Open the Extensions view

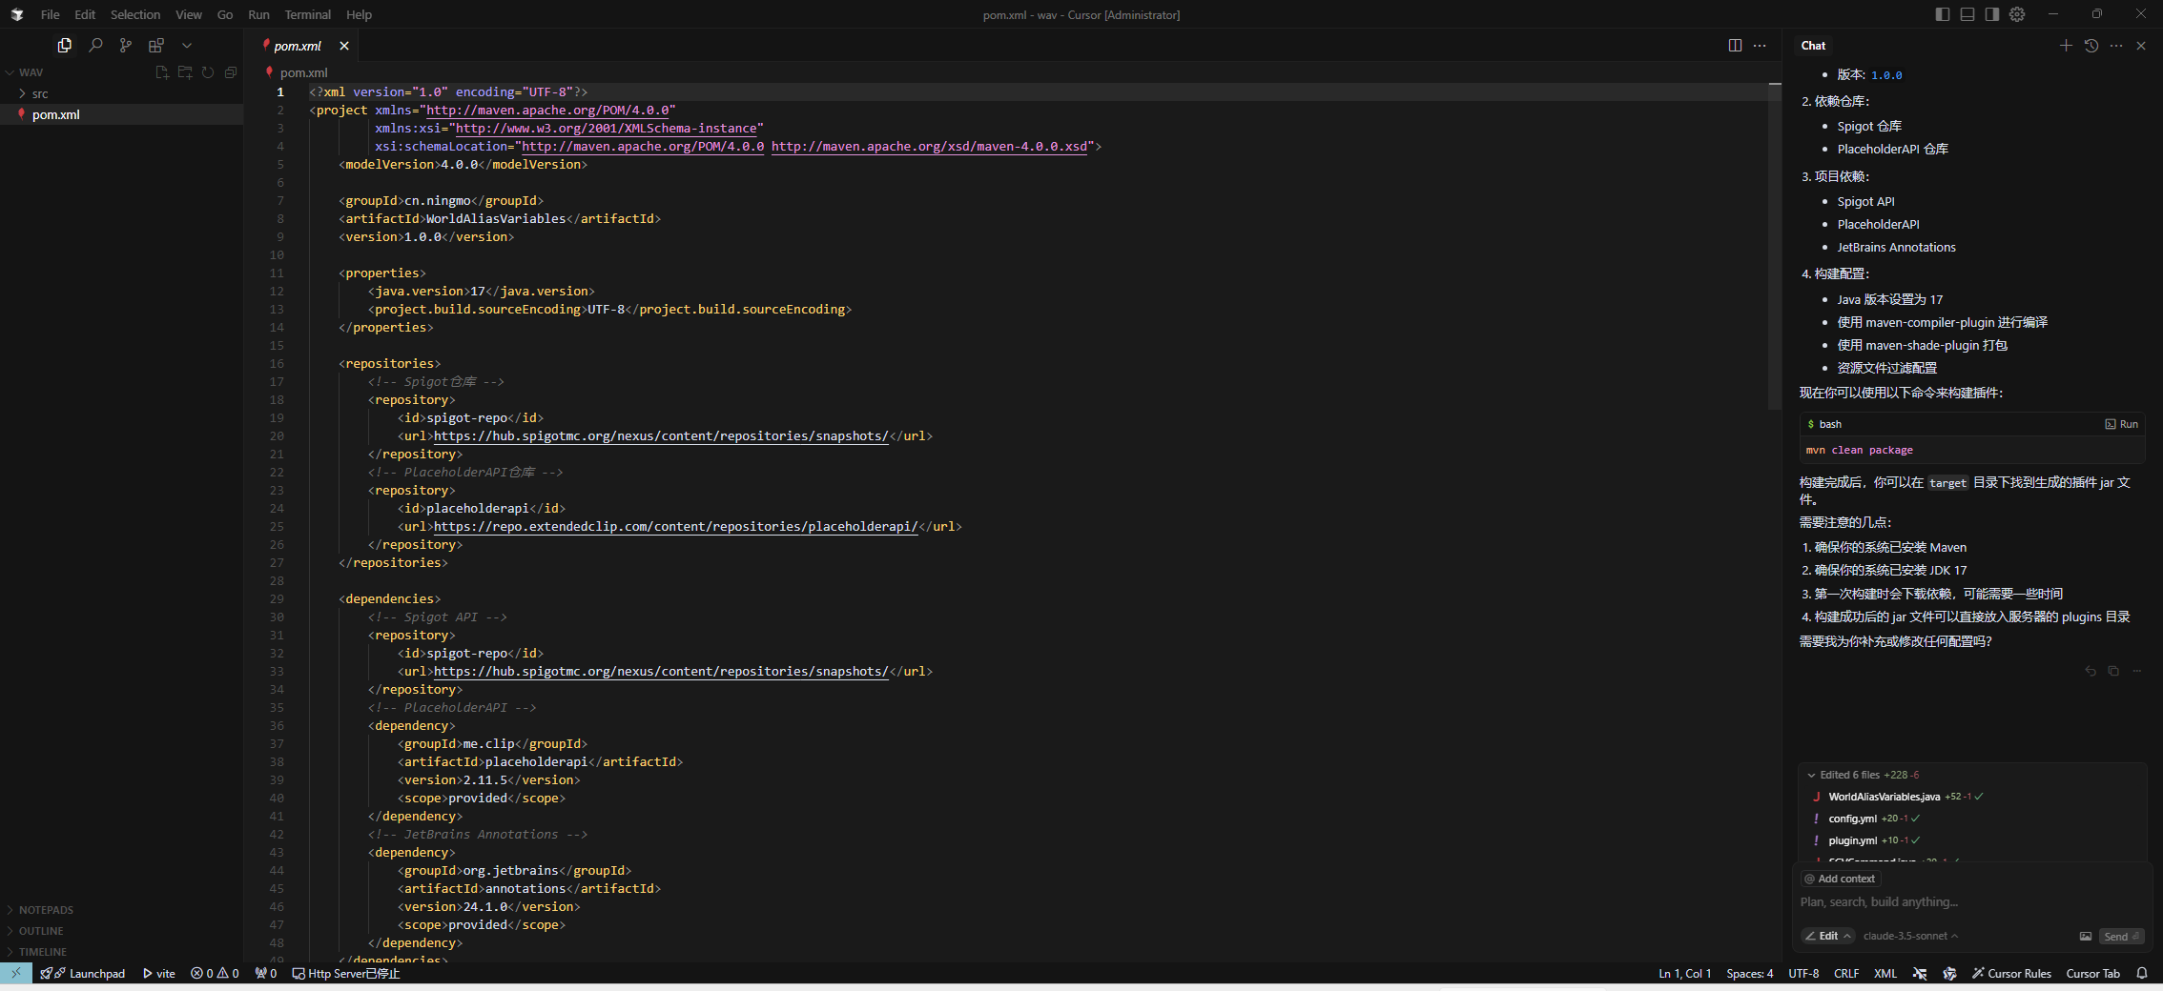pos(156,45)
